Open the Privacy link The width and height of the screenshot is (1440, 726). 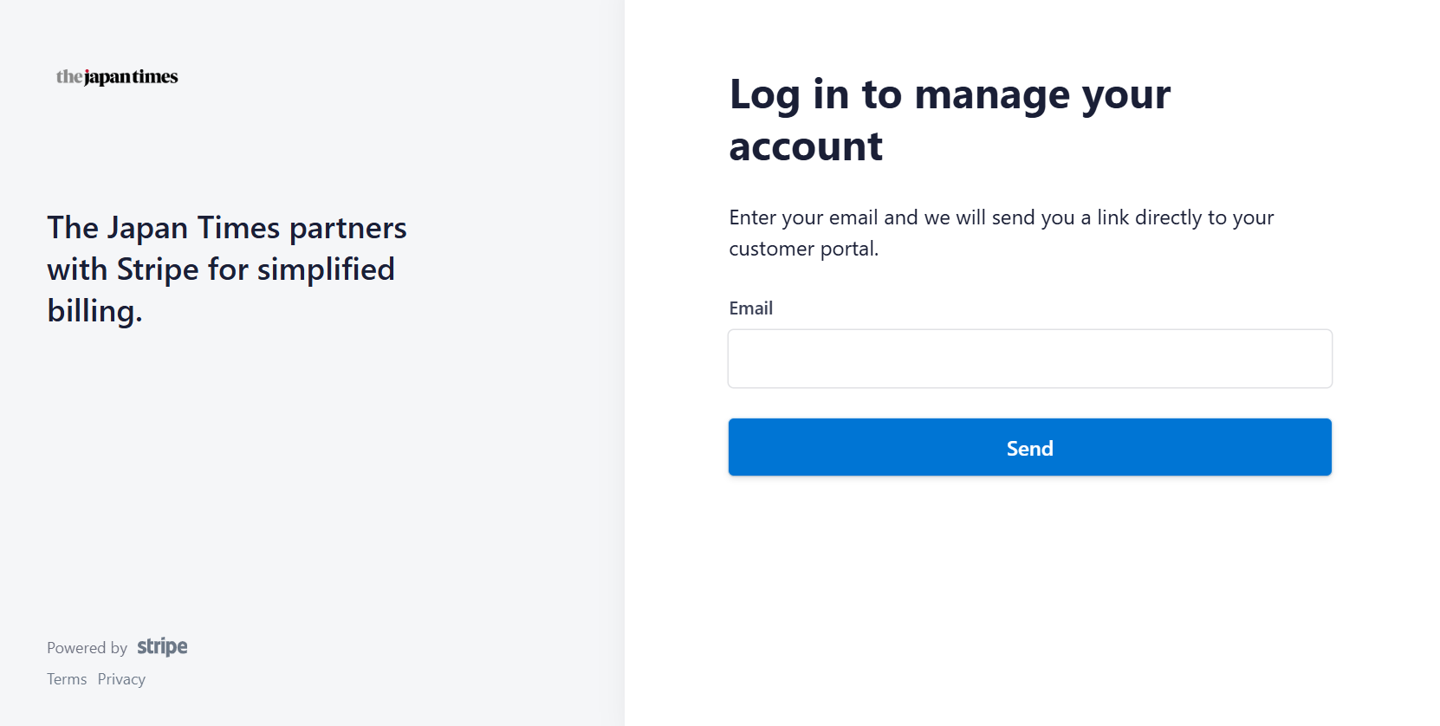[121, 679]
